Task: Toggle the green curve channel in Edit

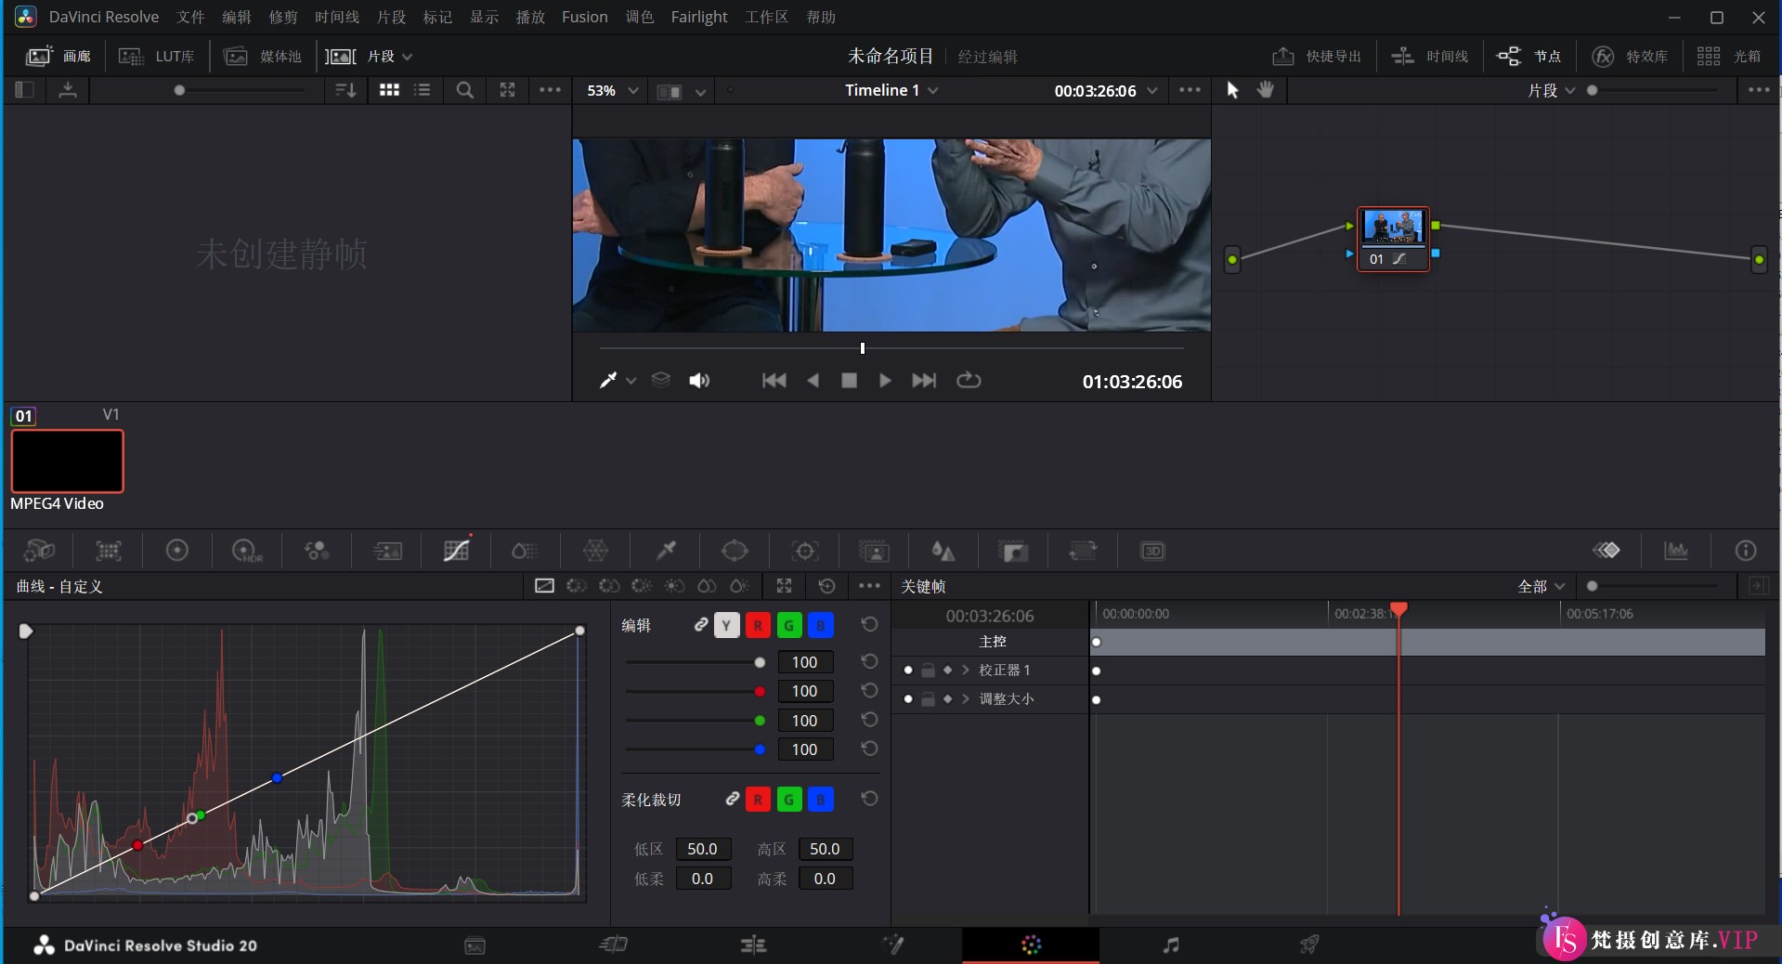Action: [789, 625]
